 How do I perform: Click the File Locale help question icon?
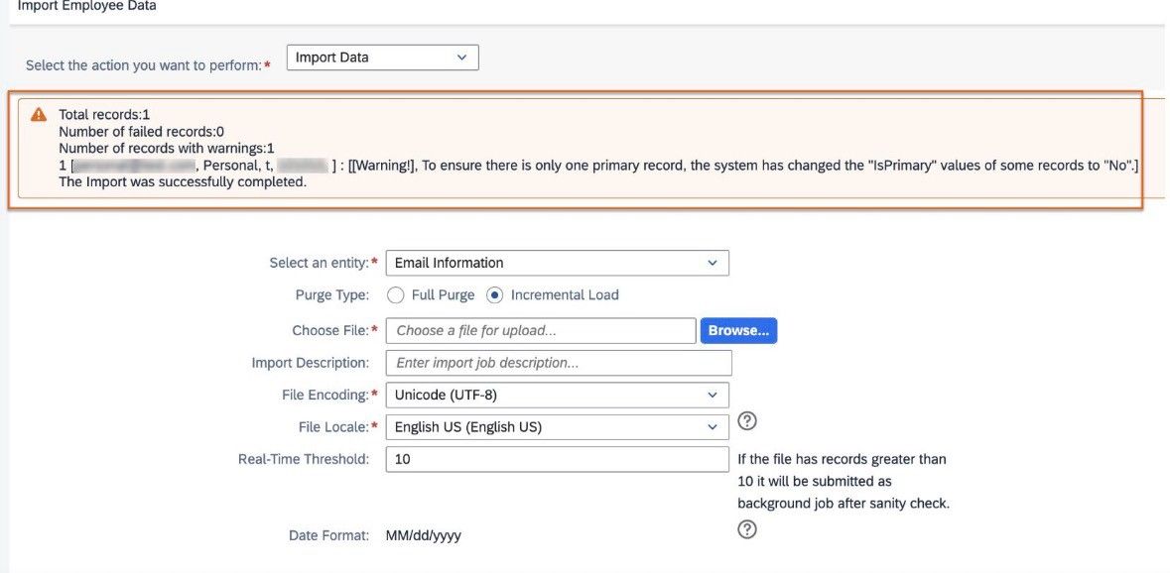pos(747,421)
